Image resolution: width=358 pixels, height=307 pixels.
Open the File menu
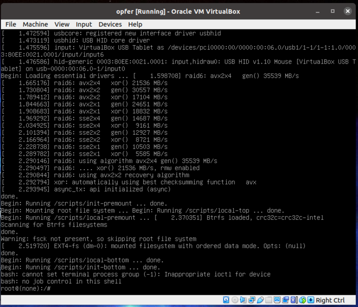[x=11, y=24]
